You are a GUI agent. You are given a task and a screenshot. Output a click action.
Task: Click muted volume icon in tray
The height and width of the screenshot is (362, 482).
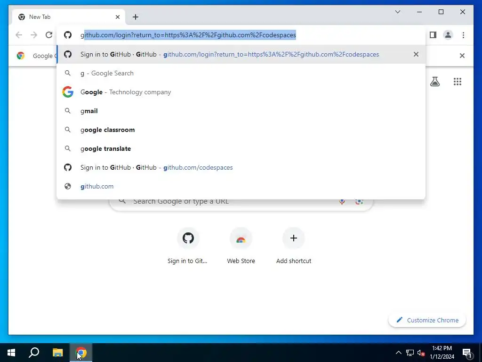coord(421,353)
